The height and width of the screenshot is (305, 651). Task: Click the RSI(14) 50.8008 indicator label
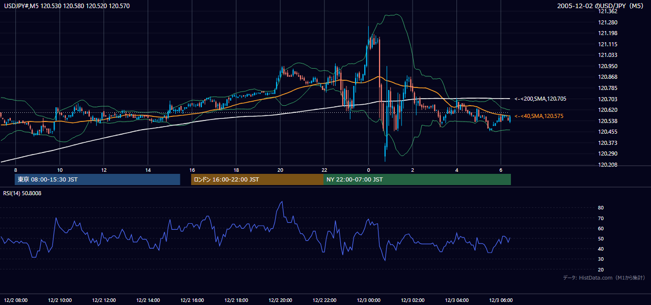tap(22, 193)
